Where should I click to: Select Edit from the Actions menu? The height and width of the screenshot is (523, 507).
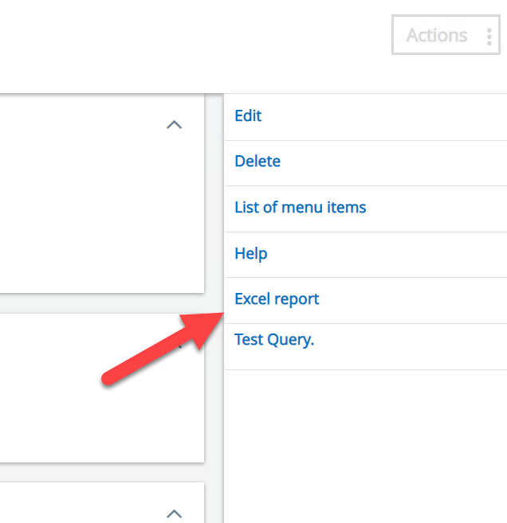(x=366, y=117)
